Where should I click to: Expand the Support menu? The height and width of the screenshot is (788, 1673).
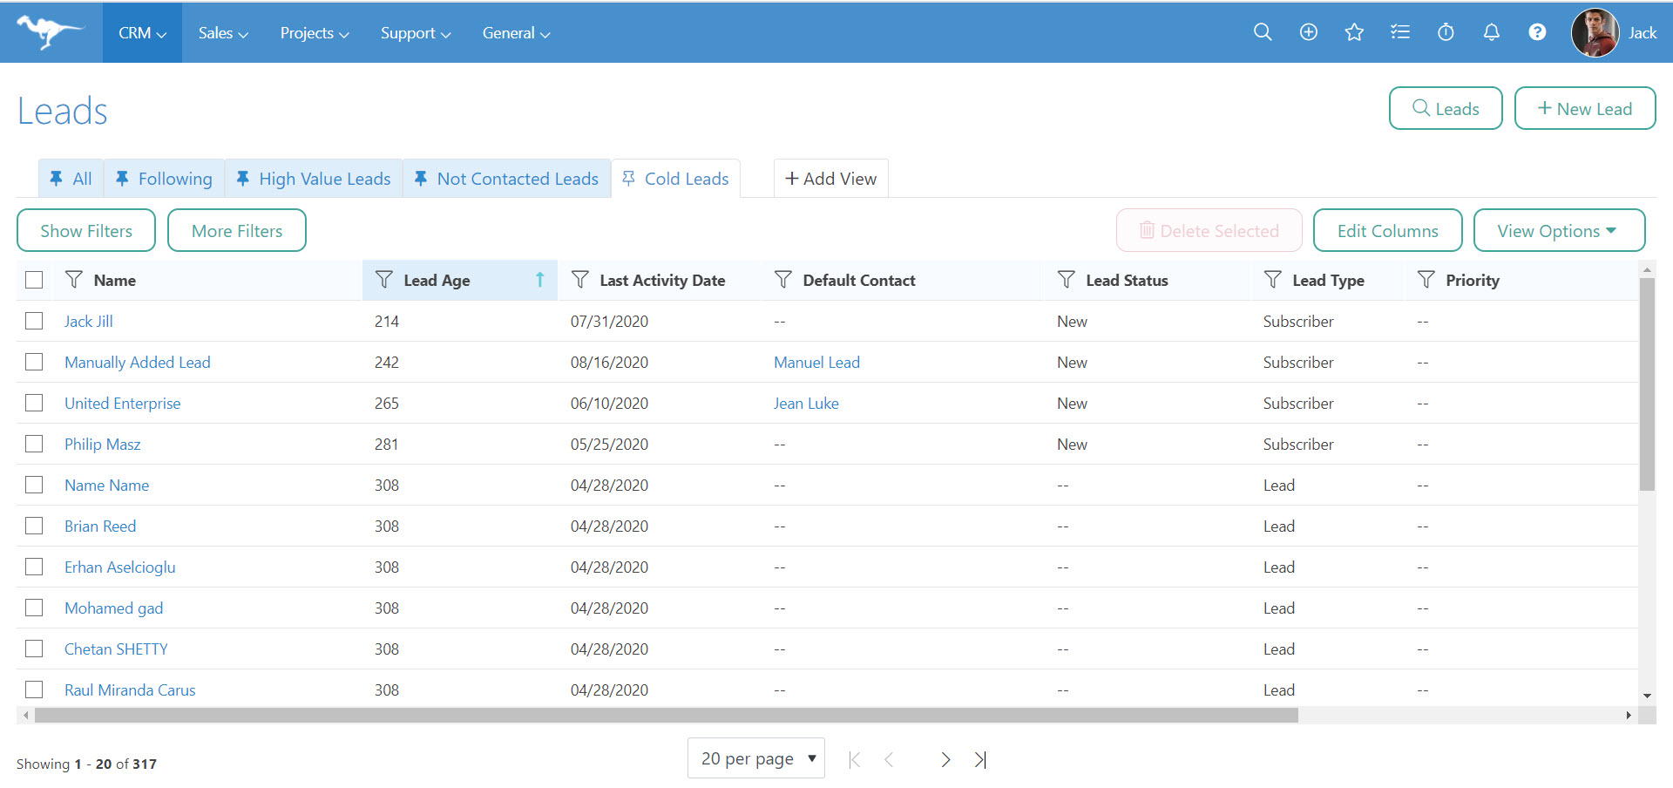coord(416,32)
